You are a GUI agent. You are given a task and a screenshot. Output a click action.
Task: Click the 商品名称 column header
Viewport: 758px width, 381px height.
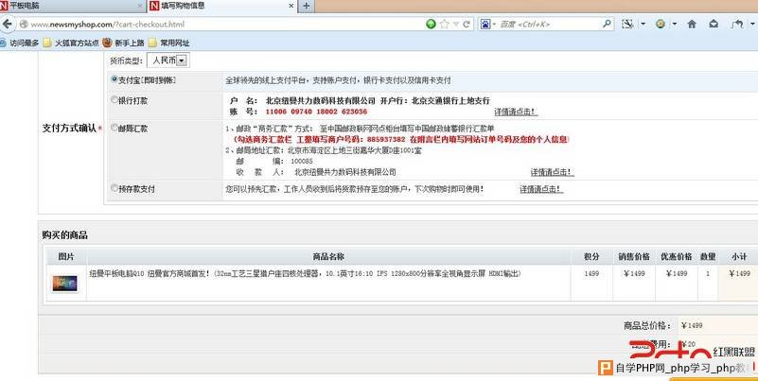pyautogui.click(x=328, y=256)
